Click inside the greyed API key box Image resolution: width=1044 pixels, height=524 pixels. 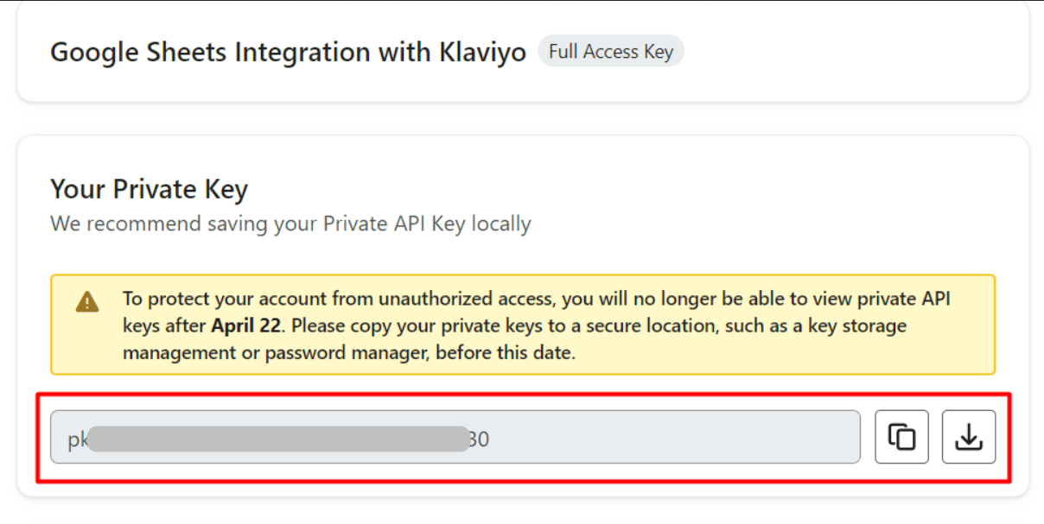click(458, 438)
